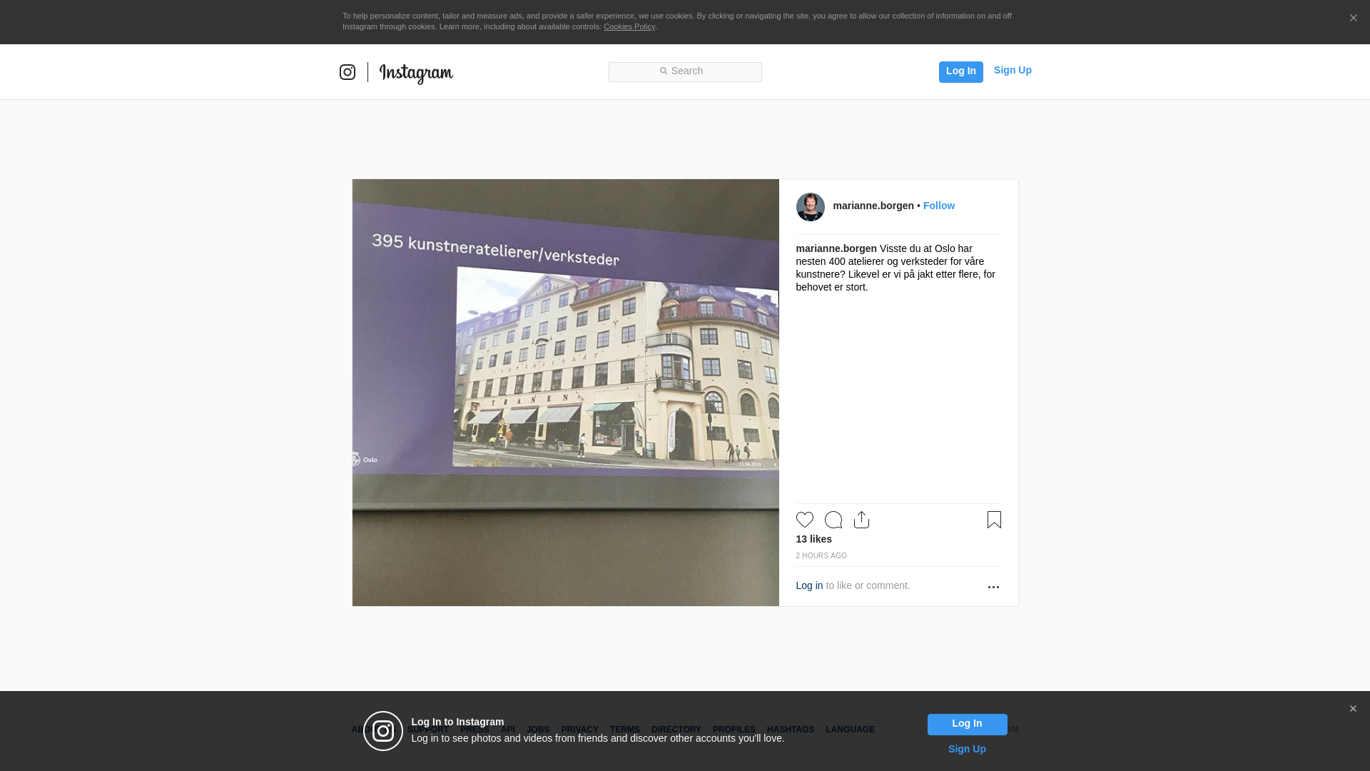This screenshot has width=1370, height=771.
Task: Open marianne.borgen profile picture
Action: [x=810, y=207]
